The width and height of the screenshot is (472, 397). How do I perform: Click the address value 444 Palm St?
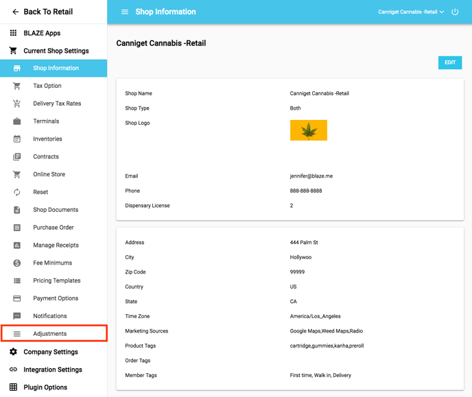pyautogui.click(x=304, y=243)
